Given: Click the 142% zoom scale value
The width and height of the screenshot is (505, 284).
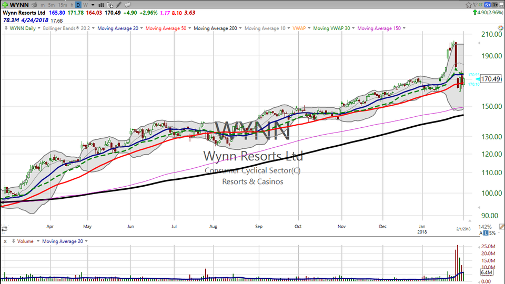Looking at the screenshot, I should [x=485, y=227].
